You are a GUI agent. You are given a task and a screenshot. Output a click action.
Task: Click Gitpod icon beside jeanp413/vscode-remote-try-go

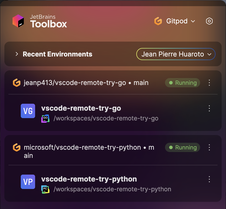pyautogui.click(x=17, y=83)
